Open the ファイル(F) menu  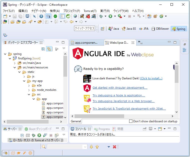click(x=9, y=11)
